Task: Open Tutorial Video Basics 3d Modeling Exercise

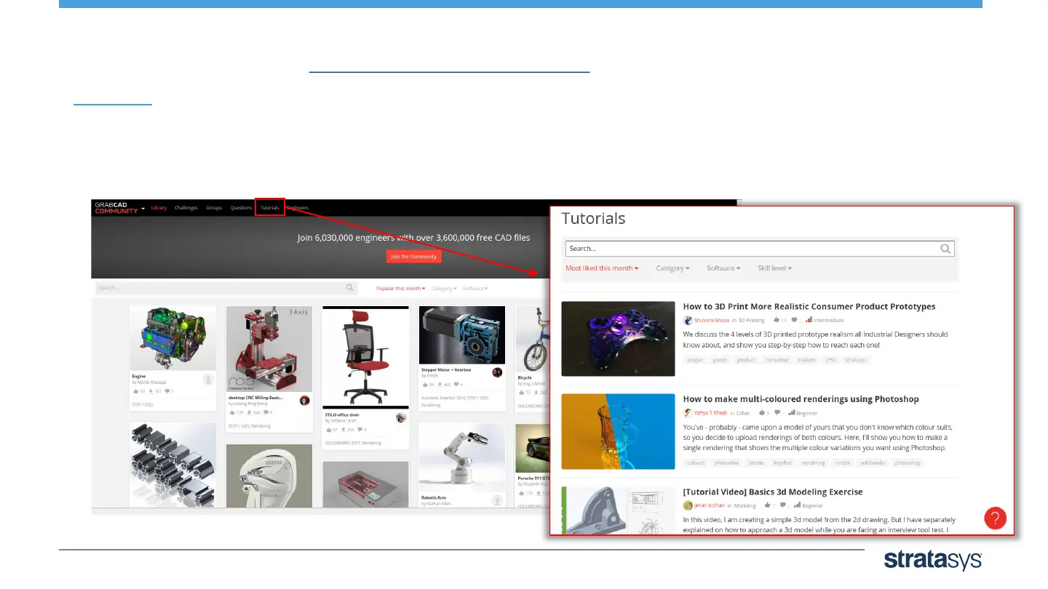Action: tap(773, 492)
